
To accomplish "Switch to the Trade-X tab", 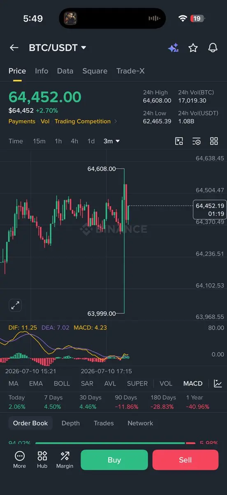I will click(x=130, y=71).
